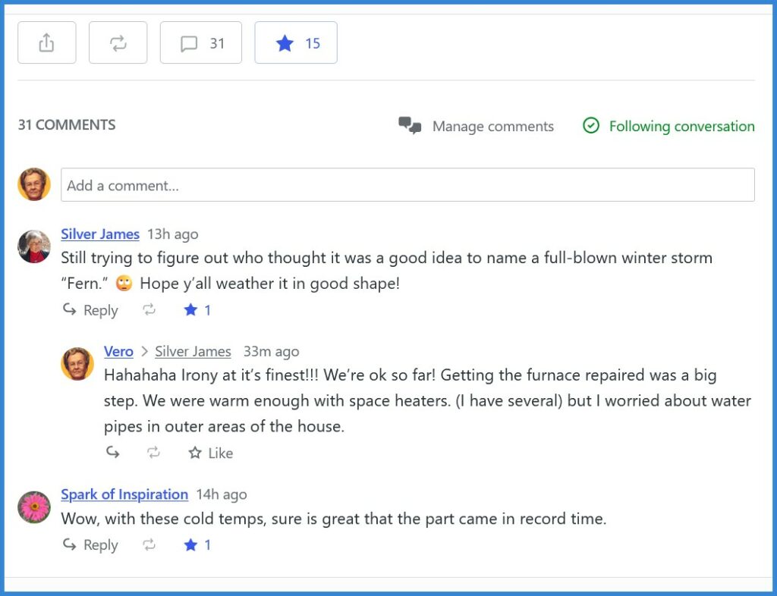Click the Silver James parent link in Vero's reply

point(193,352)
